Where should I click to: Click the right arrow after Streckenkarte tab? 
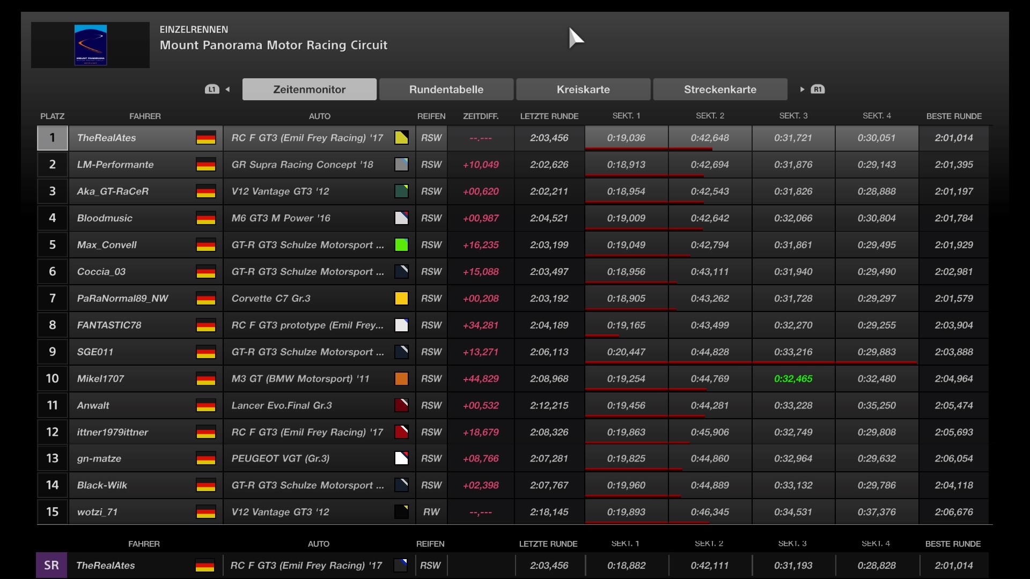(802, 90)
